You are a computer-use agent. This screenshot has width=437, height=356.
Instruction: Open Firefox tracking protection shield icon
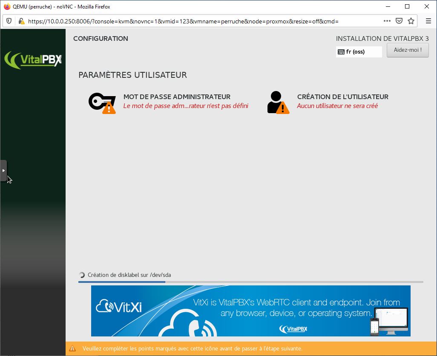[9, 21]
